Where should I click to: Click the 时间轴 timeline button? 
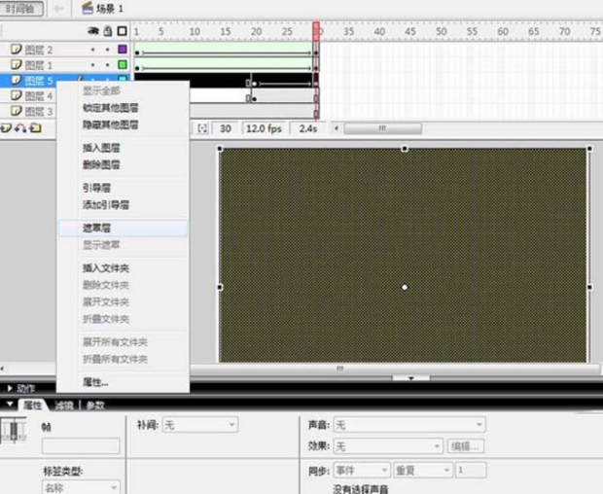[20, 8]
